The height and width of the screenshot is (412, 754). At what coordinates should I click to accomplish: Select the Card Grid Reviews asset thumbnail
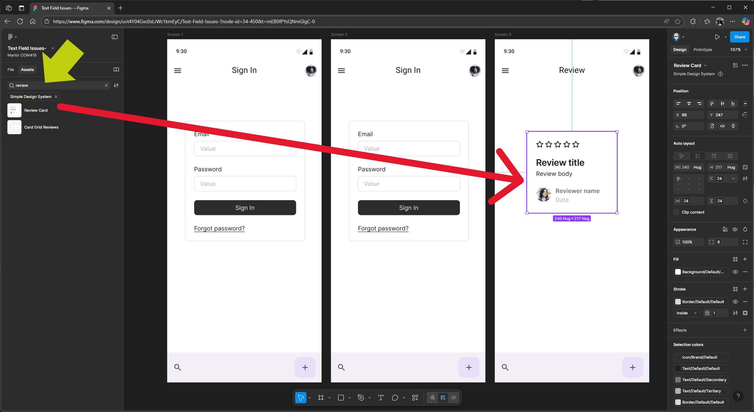(14, 127)
